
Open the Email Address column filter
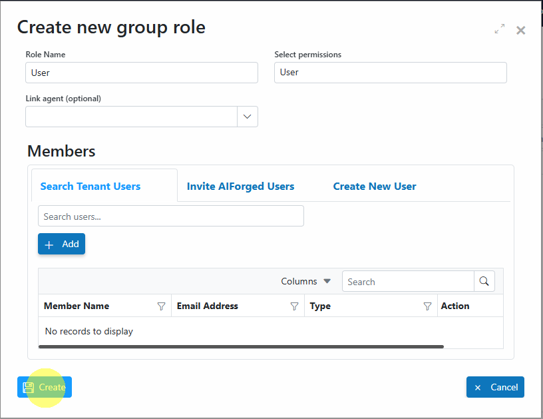pyautogui.click(x=294, y=306)
